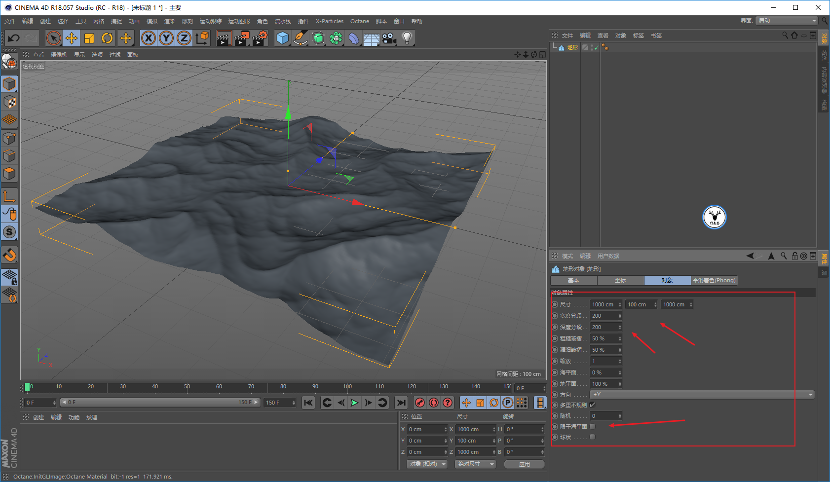Click the 宽度分段 stepper arrows
Viewport: 830px width, 482px height.
pos(620,316)
